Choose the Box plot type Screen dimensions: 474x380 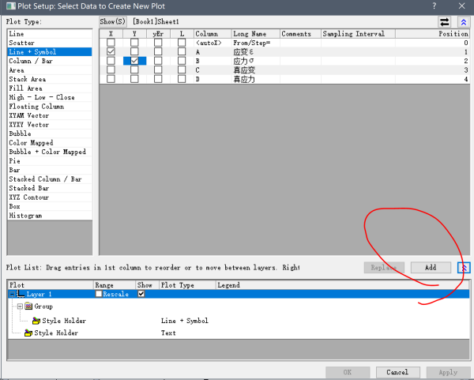(50, 206)
